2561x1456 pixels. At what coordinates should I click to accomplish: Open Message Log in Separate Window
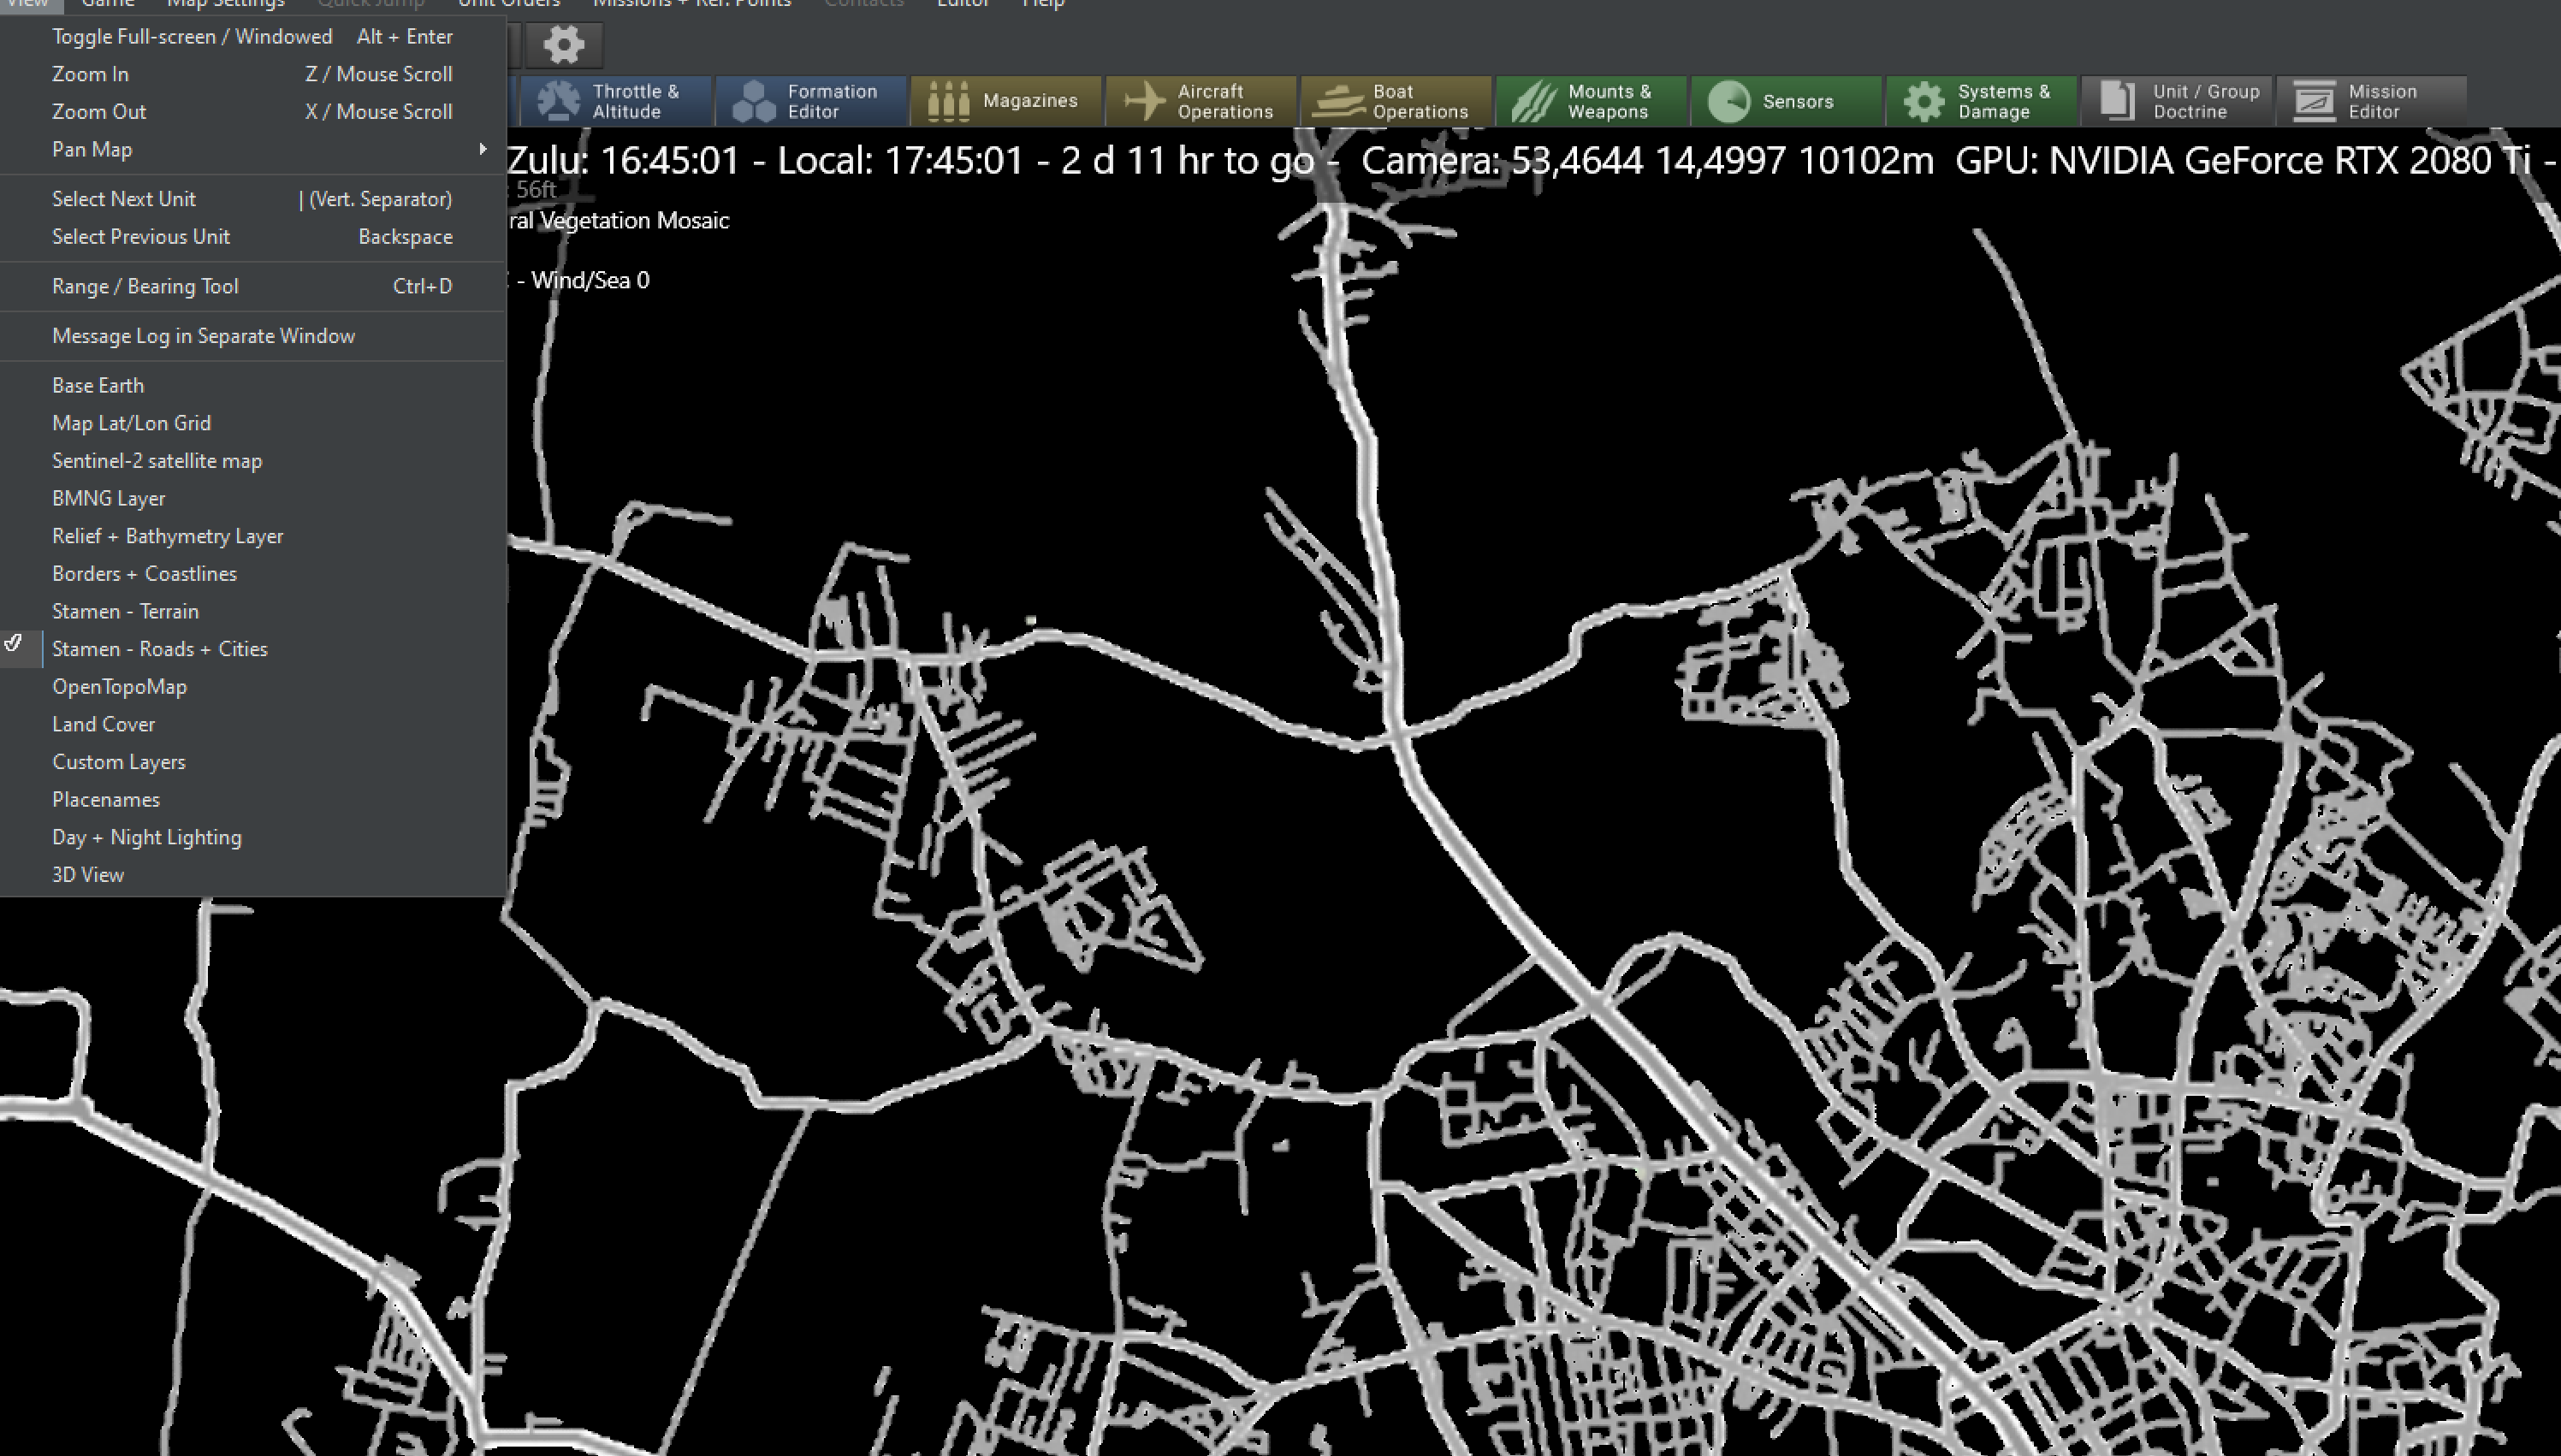click(x=252, y=336)
